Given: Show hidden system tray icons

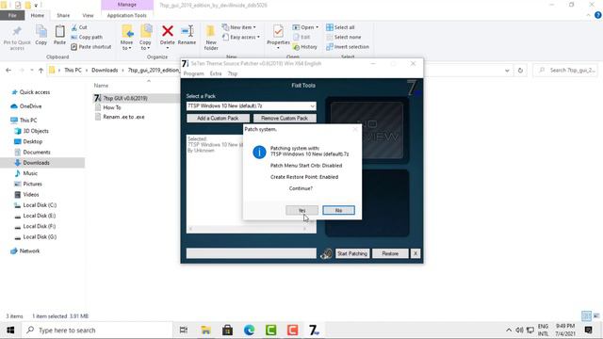Looking at the screenshot, I should tap(509, 331).
